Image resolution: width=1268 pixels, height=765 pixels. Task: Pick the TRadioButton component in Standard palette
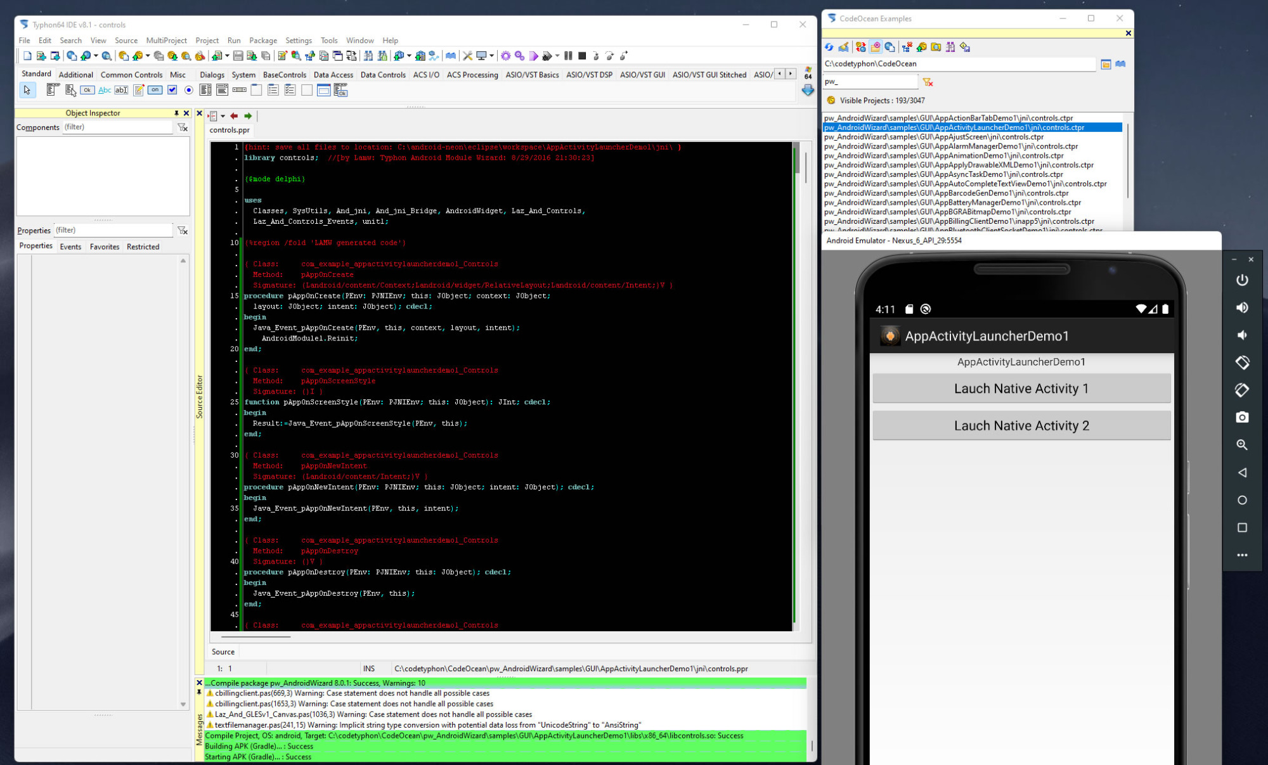[188, 90]
